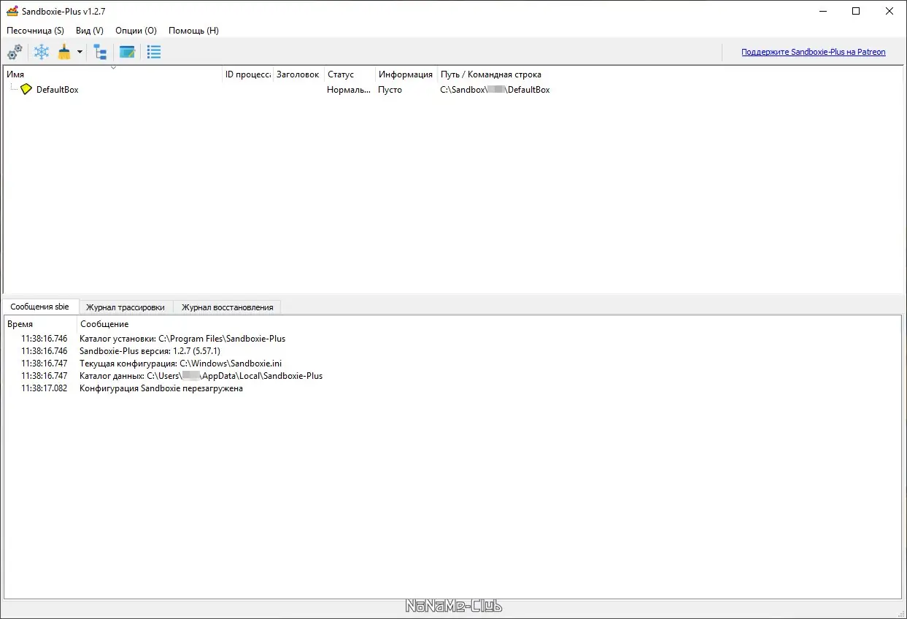Open the Помощь (H) menu

[193, 31]
